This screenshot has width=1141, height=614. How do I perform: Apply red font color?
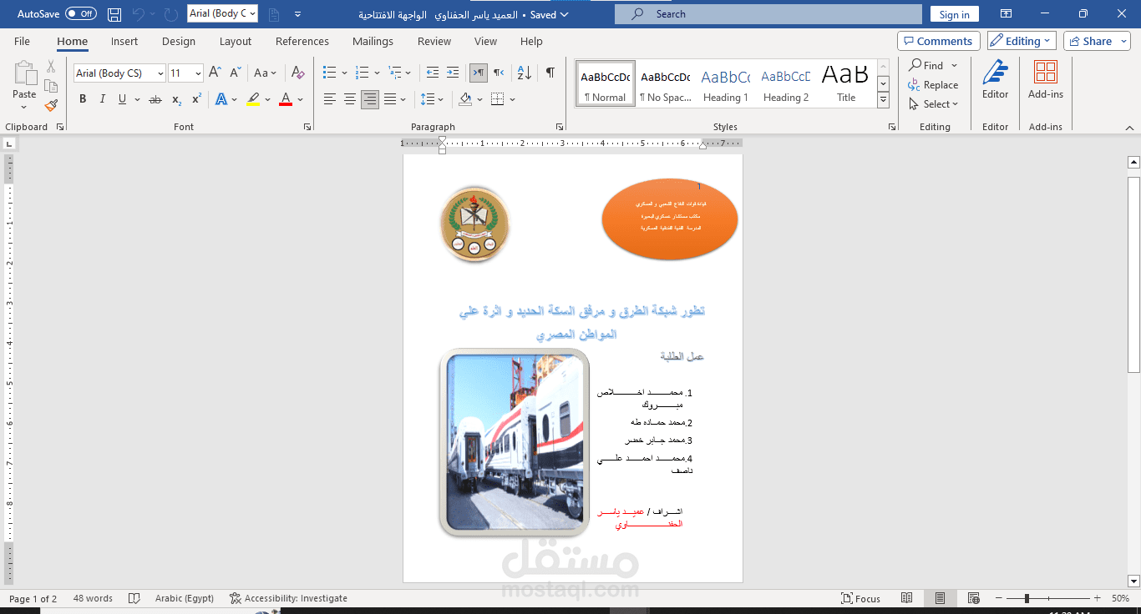point(286,99)
